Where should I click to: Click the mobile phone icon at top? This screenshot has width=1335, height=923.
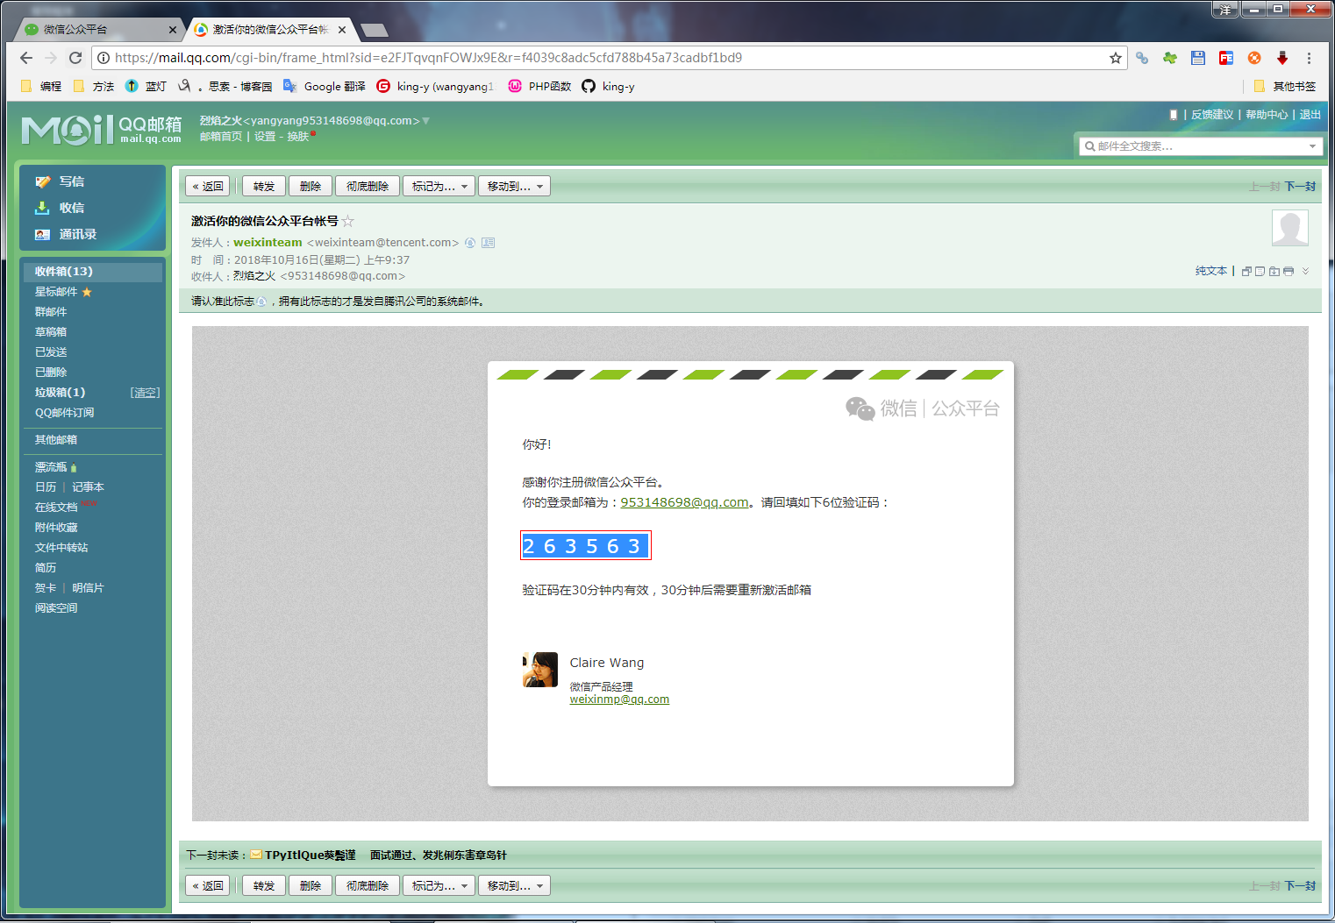pyautogui.click(x=1174, y=115)
